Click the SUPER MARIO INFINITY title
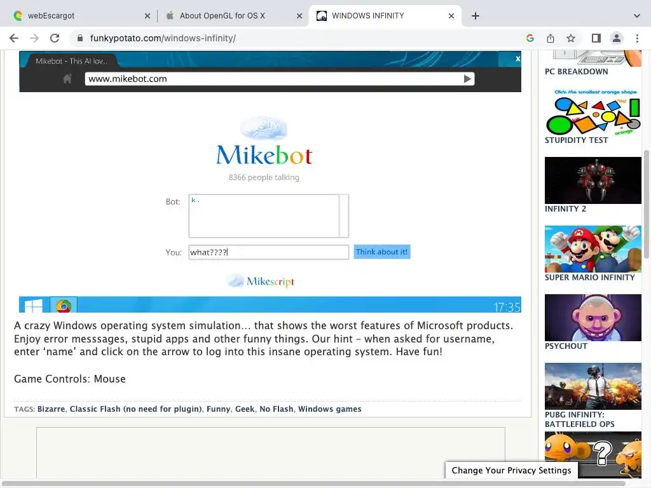The image size is (651, 488). click(x=590, y=277)
